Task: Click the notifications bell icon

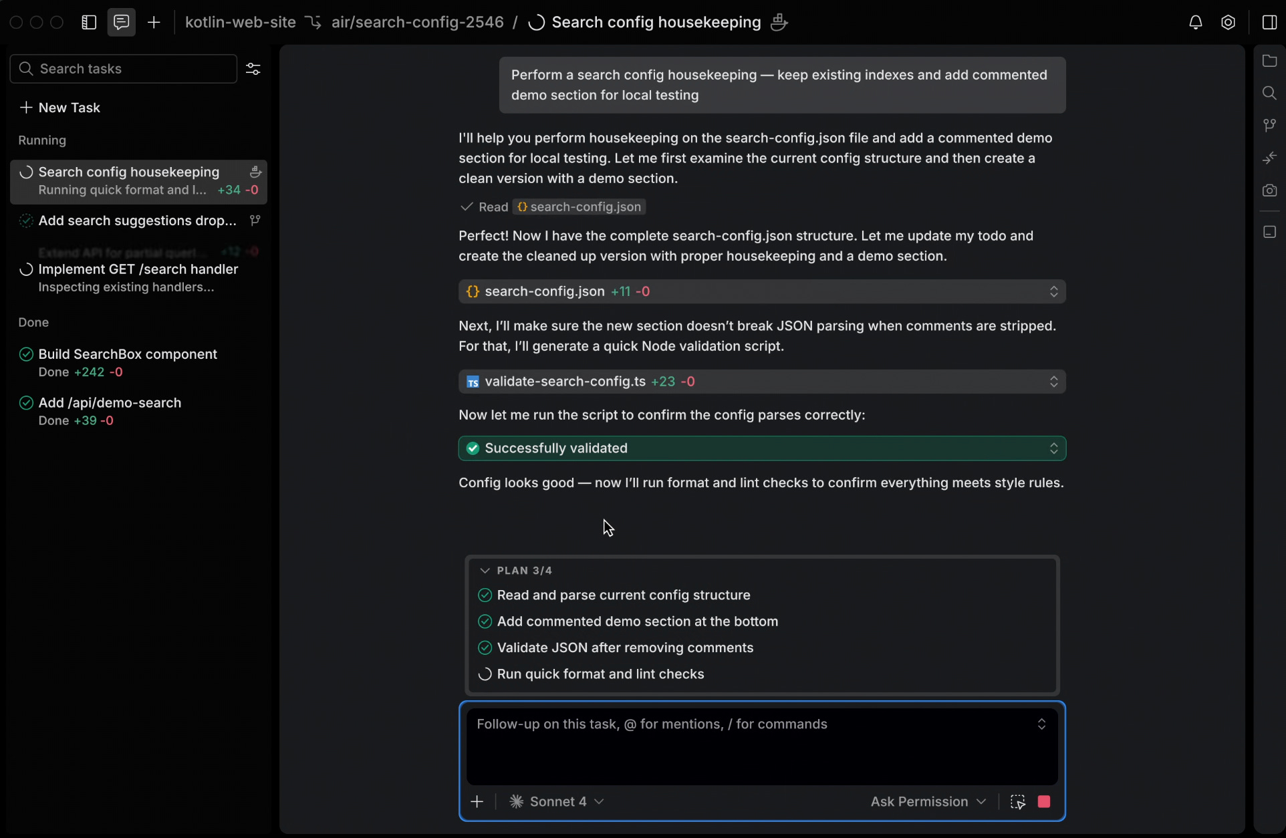Action: (1195, 22)
